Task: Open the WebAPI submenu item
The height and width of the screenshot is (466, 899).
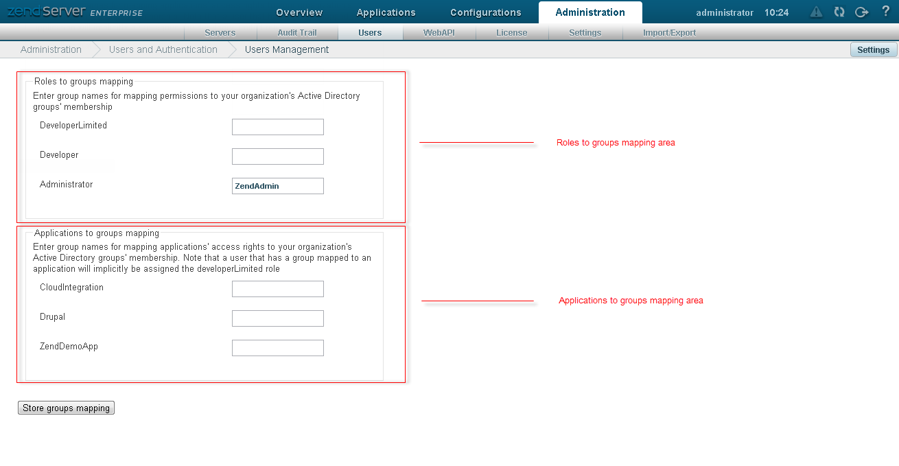Action: [x=439, y=33]
